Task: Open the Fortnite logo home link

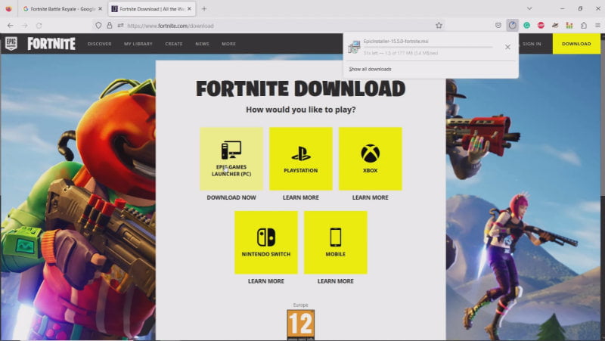Action: point(51,44)
